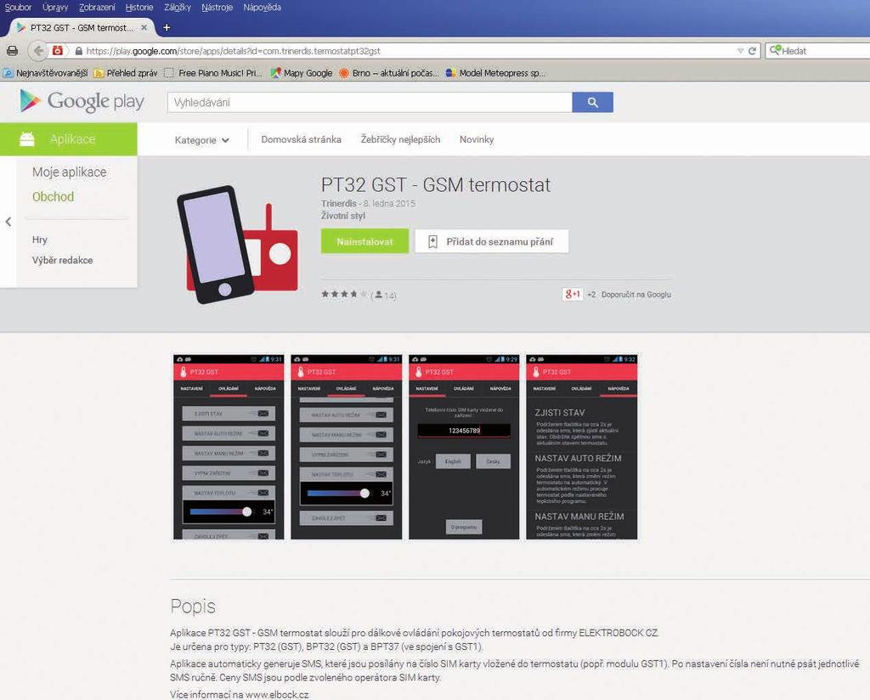This screenshot has height=700, width=870.
Task: Click the green Aplikace section button
Action: click(x=69, y=139)
